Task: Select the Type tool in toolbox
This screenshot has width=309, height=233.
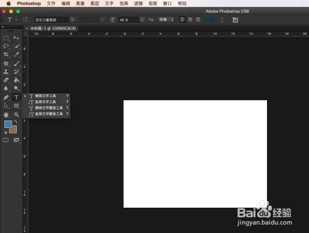Action: point(17,97)
